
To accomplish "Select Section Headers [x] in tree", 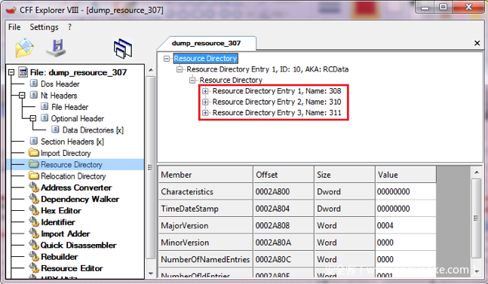I will point(72,142).
